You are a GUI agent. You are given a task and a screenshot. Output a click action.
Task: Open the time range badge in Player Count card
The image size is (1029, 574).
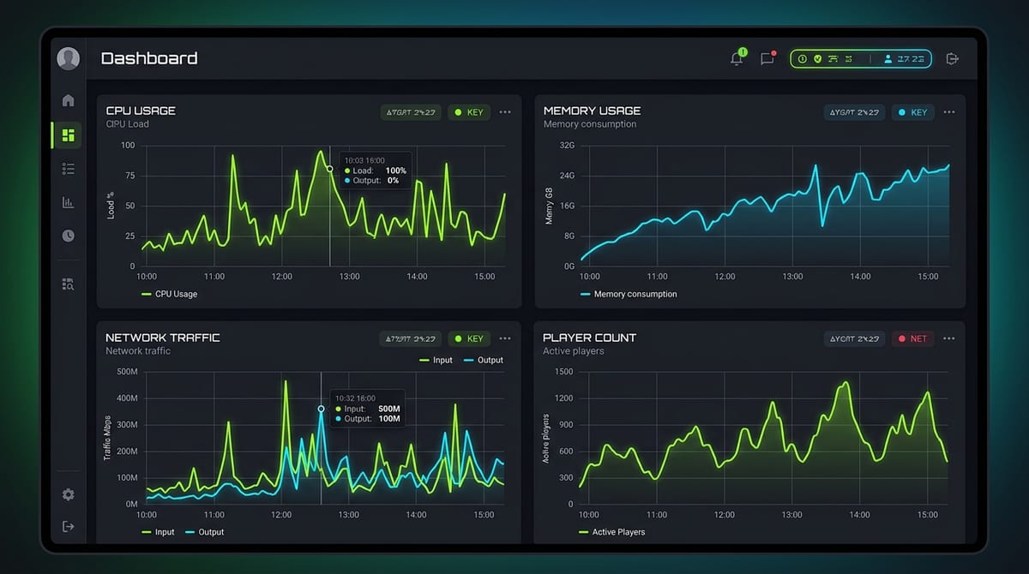[854, 338]
